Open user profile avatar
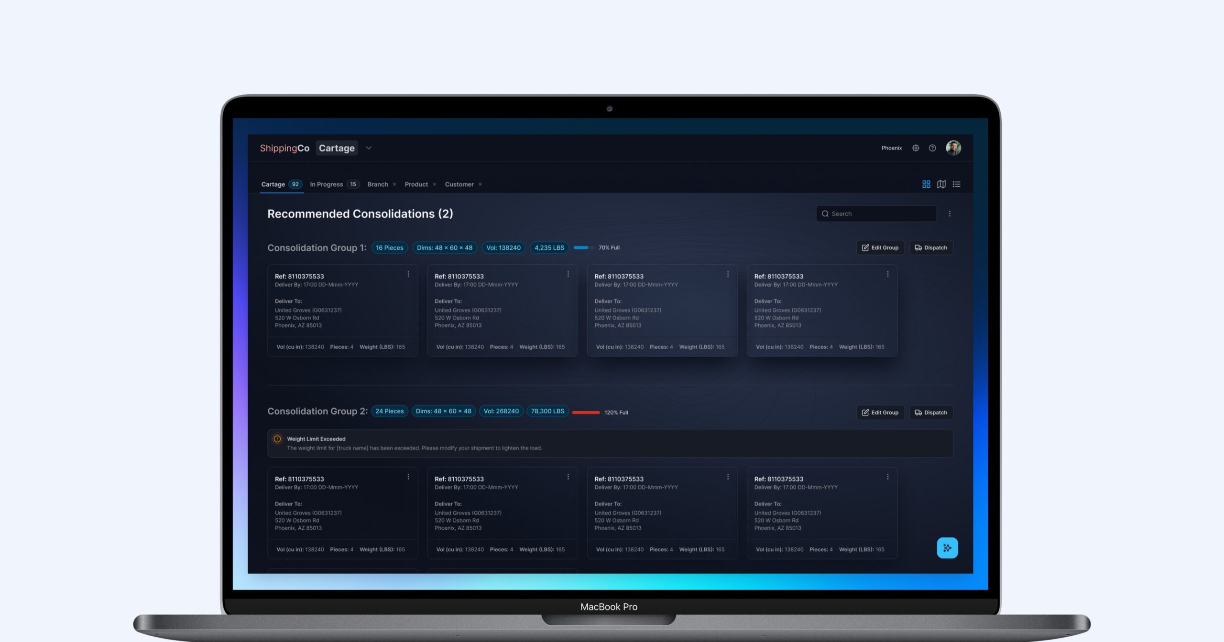This screenshot has height=642, width=1224. point(953,148)
